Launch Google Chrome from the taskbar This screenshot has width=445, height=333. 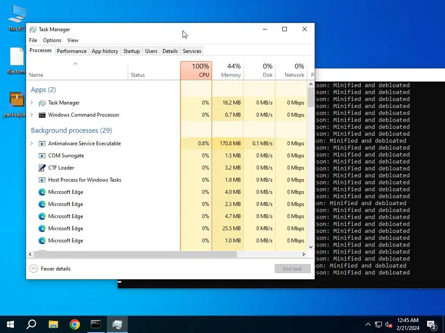75,324
